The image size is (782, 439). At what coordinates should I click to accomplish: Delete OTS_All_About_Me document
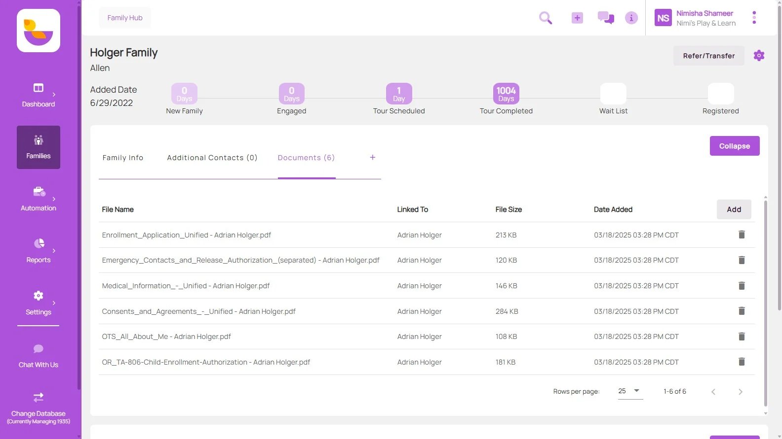click(x=742, y=337)
